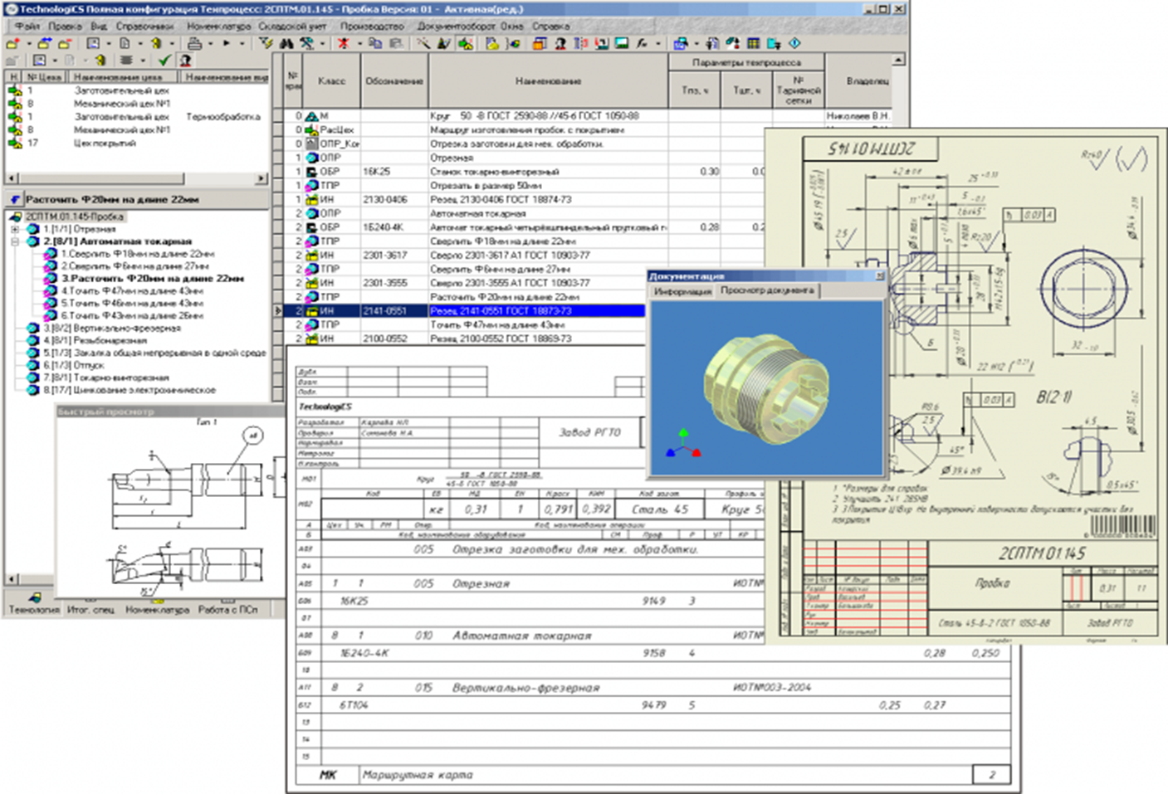Open the dropdown beside the horizontal lines icon
1168x794 pixels.
point(143,61)
